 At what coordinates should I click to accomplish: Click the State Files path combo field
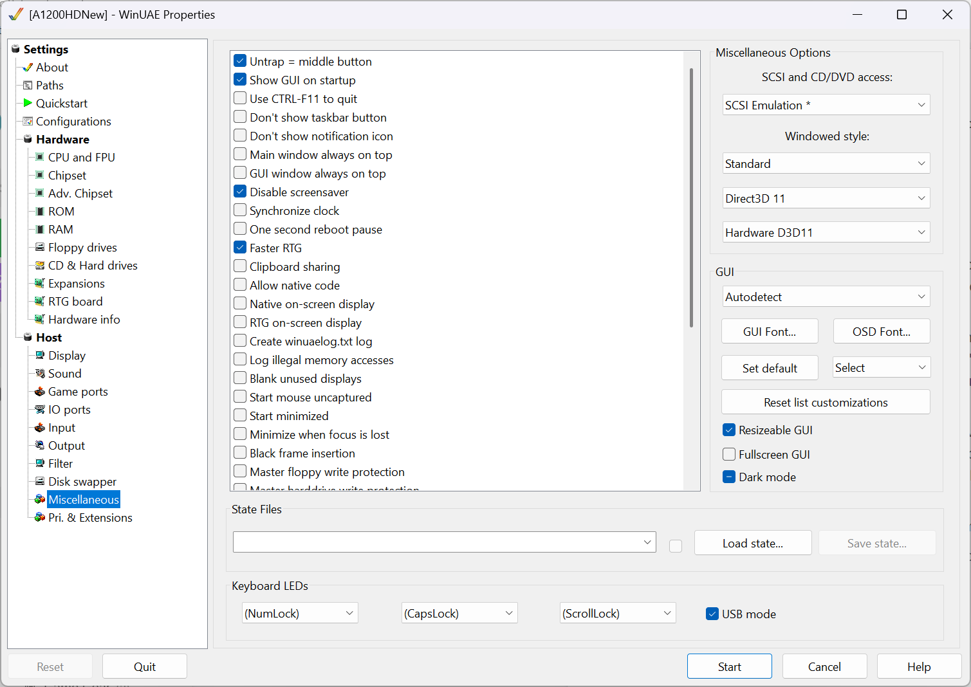pyautogui.click(x=438, y=542)
